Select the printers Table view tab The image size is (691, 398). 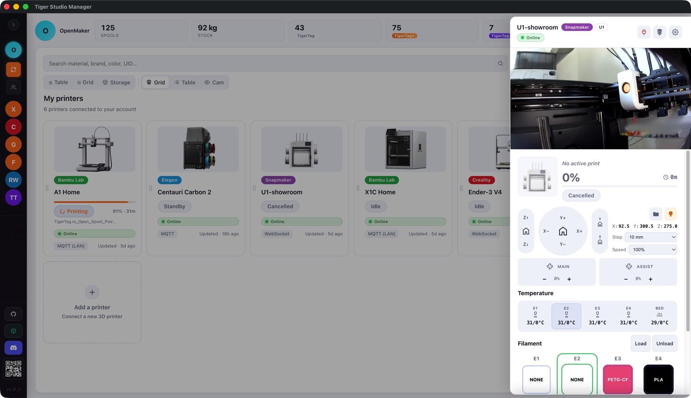coord(184,82)
